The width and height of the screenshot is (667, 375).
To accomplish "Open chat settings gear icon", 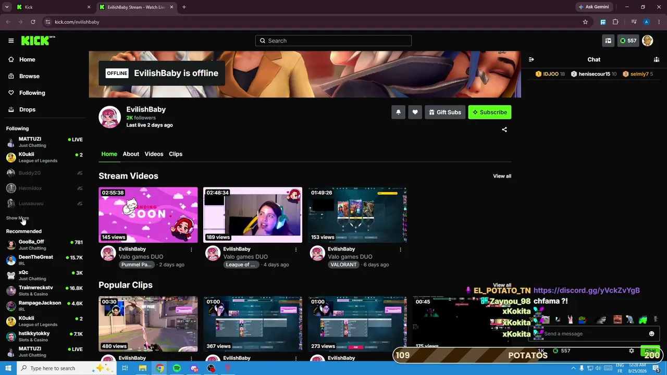I will point(632,351).
